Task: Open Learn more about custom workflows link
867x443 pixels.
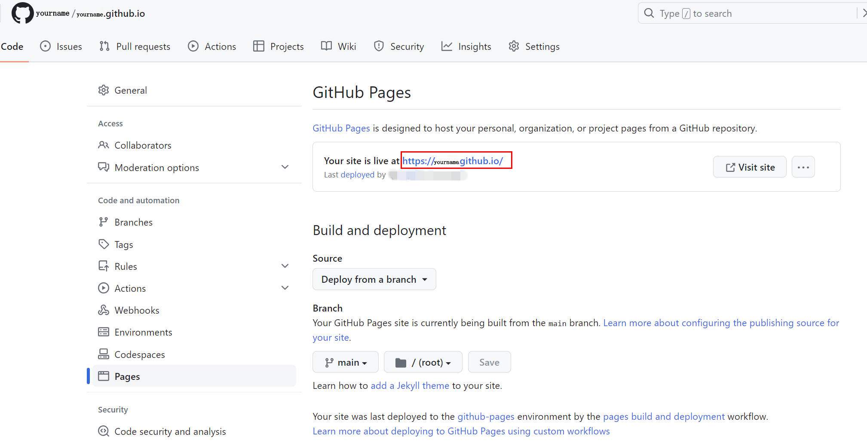Action: 461,431
